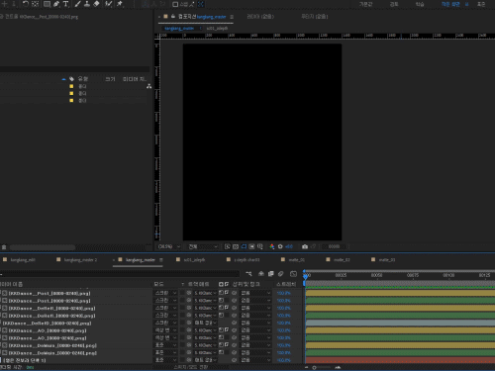
Task: Select the Puppet Pin tool
Action: coord(120,4)
